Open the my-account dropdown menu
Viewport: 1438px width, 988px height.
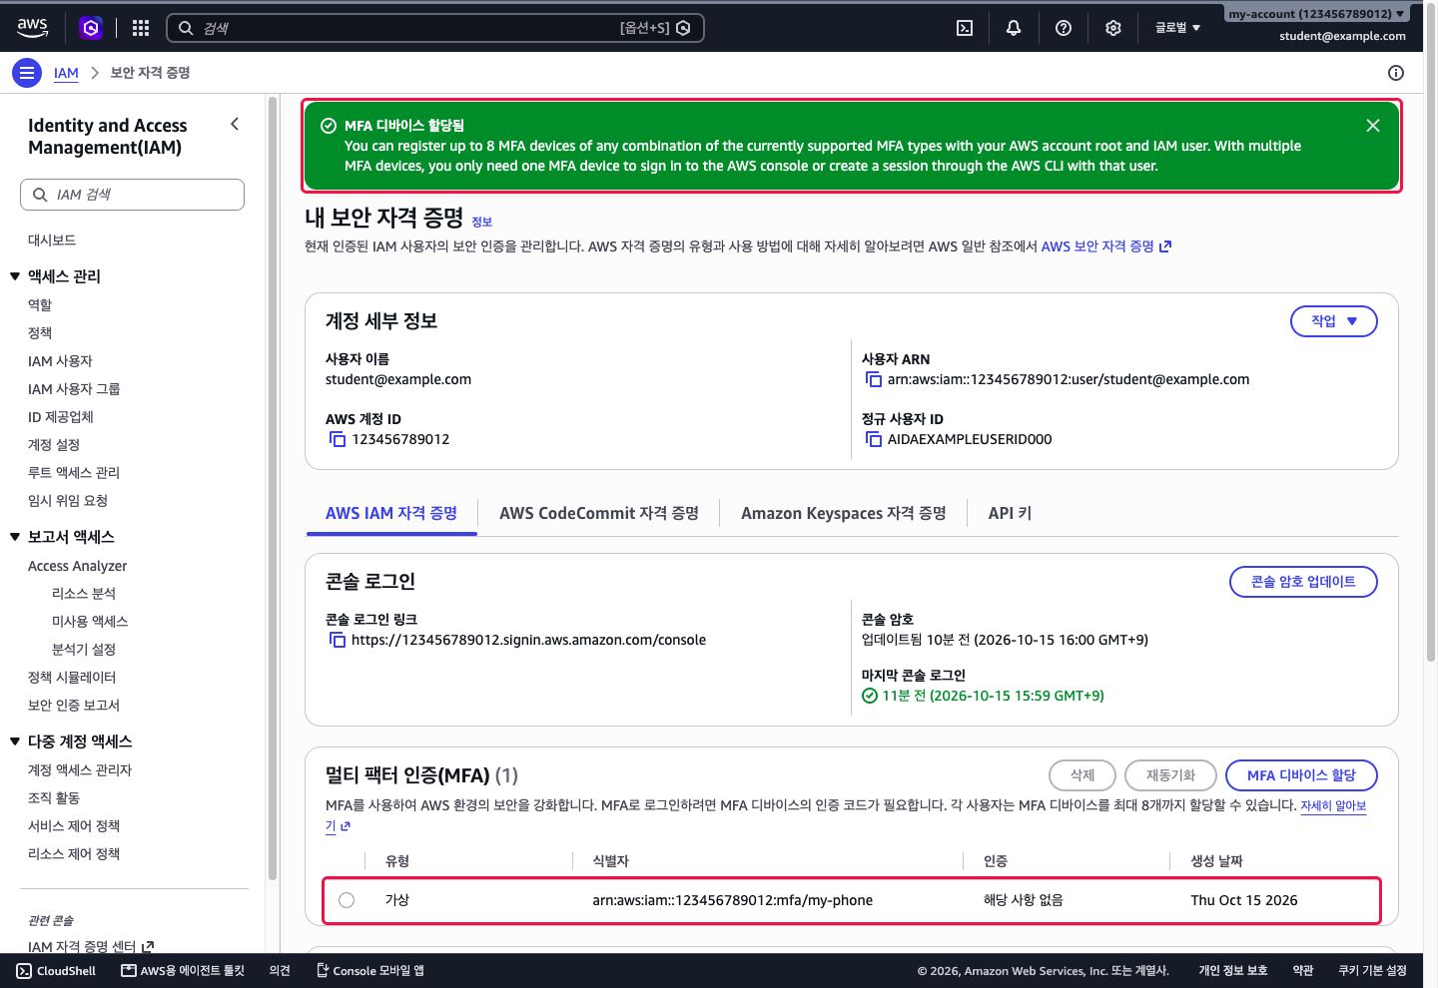[1316, 14]
